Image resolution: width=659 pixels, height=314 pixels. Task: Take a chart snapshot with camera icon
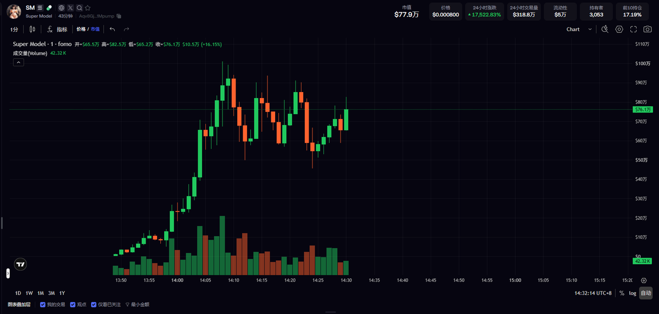pos(647,29)
